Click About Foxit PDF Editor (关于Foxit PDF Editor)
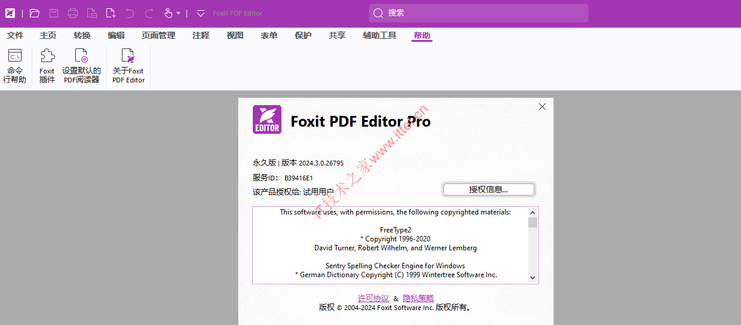 tap(128, 66)
